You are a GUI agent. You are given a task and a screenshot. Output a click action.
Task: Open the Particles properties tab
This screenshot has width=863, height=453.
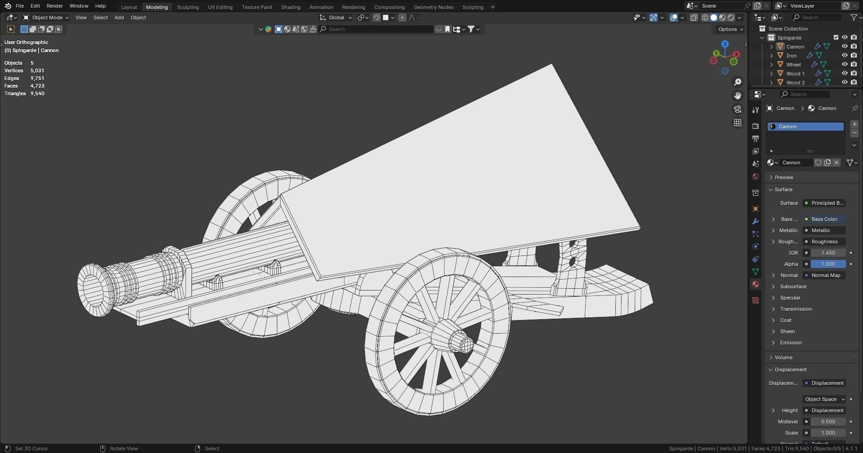[756, 234]
